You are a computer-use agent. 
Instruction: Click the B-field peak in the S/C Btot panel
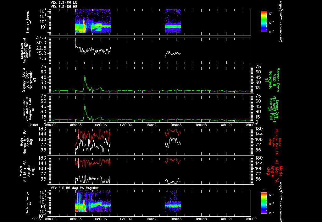[x=85, y=76]
